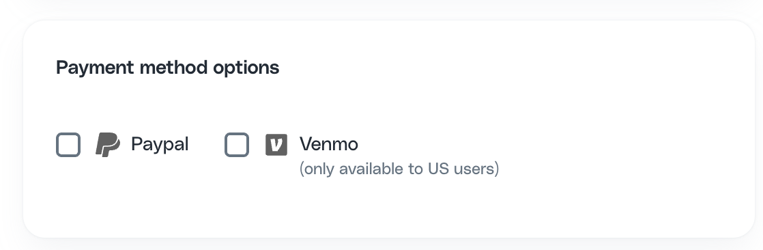This screenshot has width=763, height=250.
Task: Choose the square V Venmo symbol
Action: click(276, 145)
